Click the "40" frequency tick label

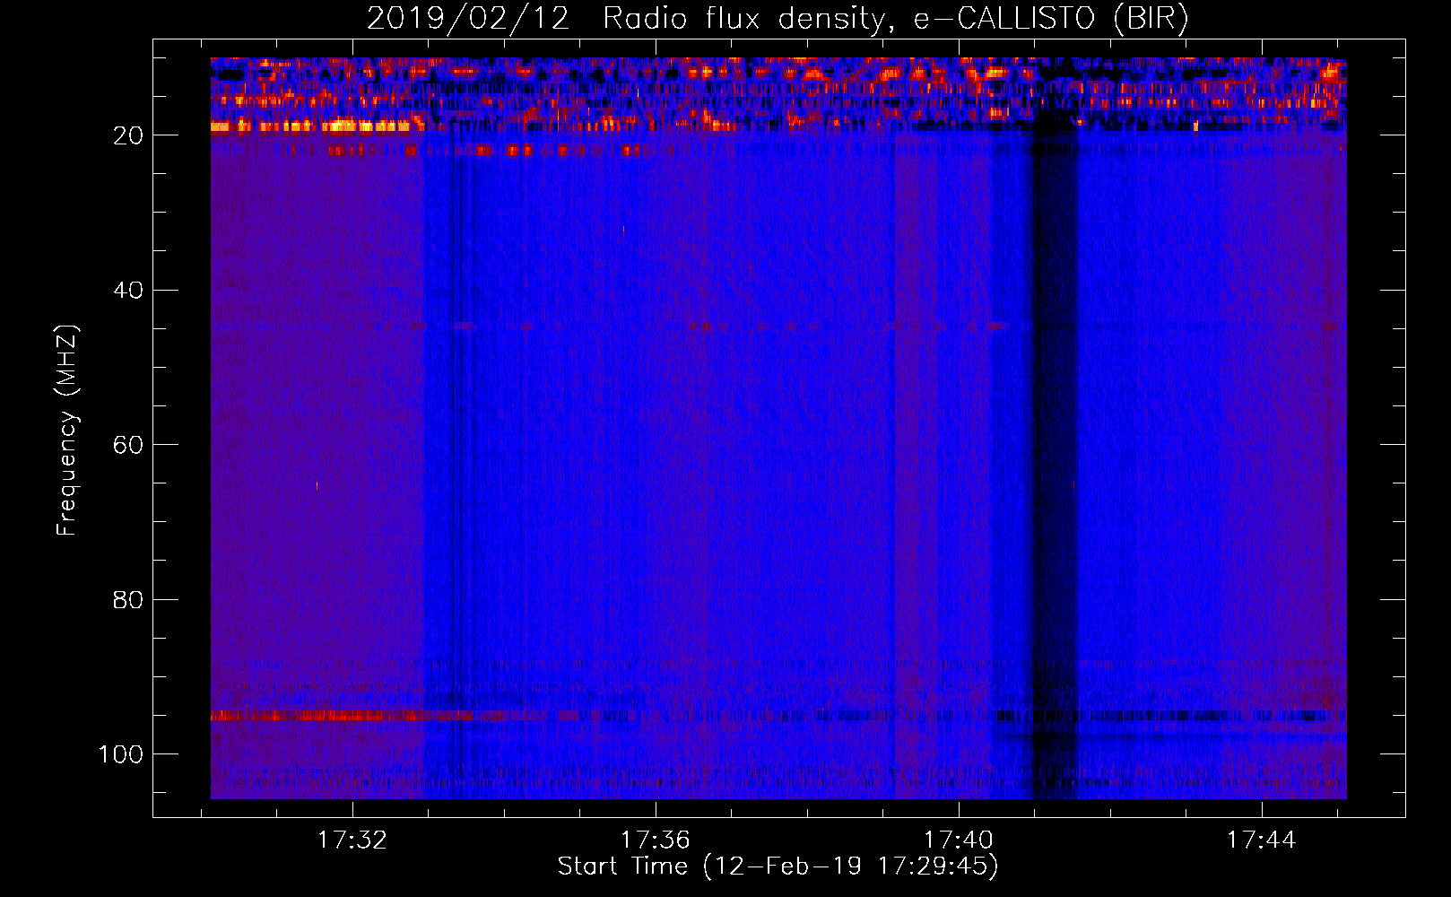click(128, 290)
